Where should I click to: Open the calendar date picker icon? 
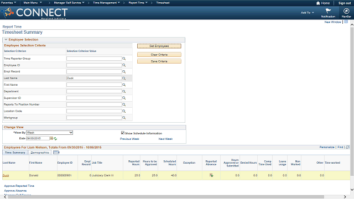pos(51,138)
